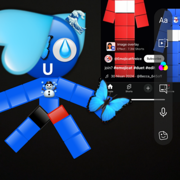This screenshot has height=180, width=180.
Task: Click the Subscribe button
Action: point(154,58)
